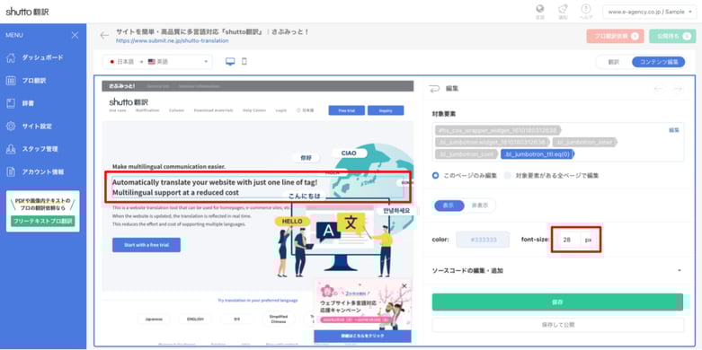Click the blue button at the bottom of the campaign popup
The width and height of the screenshot is (702, 350).
click(x=362, y=337)
